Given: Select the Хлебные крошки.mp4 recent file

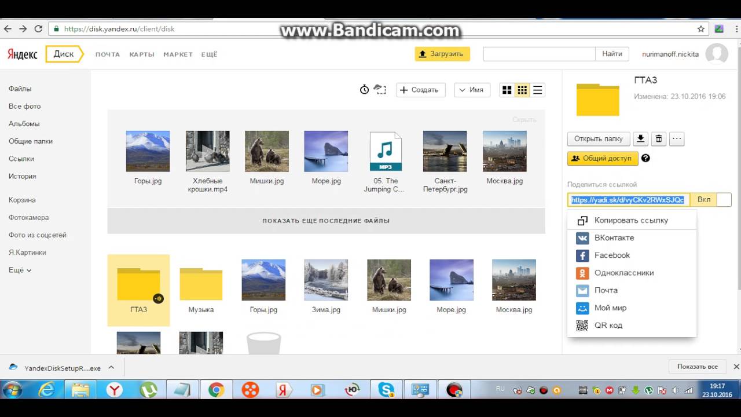Looking at the screenshot, I should [207, 162].
